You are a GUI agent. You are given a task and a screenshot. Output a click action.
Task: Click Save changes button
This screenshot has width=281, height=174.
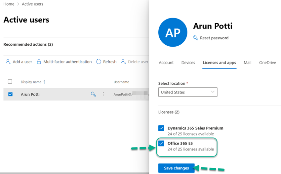coord(176,168)
